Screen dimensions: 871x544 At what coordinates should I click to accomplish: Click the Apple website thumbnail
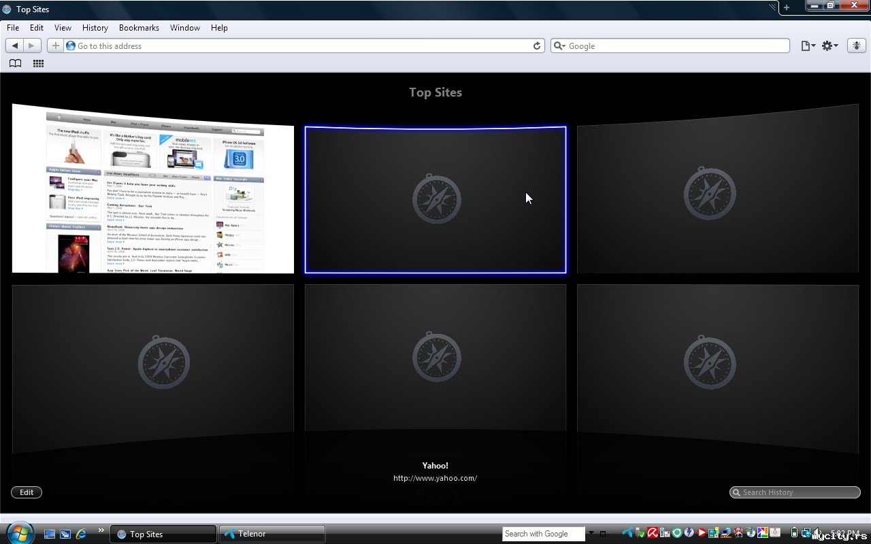(x=153, y=190)
